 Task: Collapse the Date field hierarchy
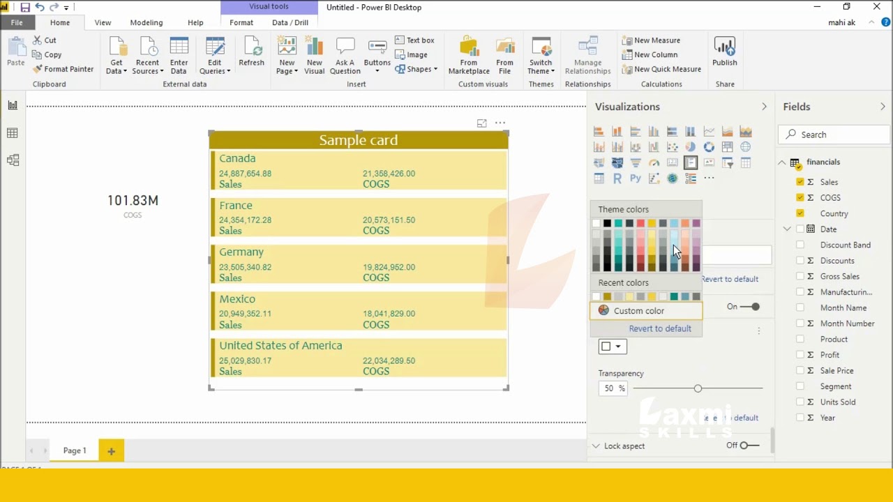786,229
